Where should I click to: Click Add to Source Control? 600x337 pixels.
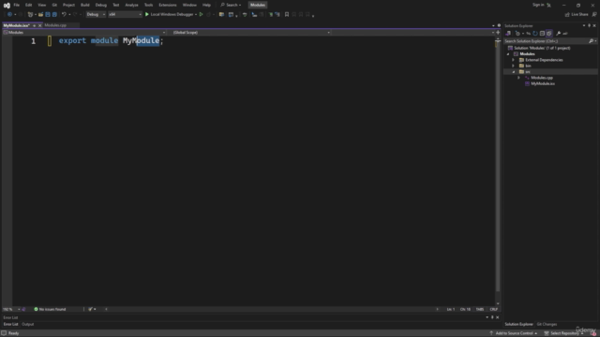514,333
